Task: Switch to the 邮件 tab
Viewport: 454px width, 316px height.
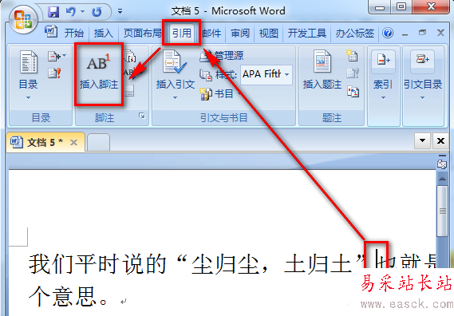Action: (211, 33)
